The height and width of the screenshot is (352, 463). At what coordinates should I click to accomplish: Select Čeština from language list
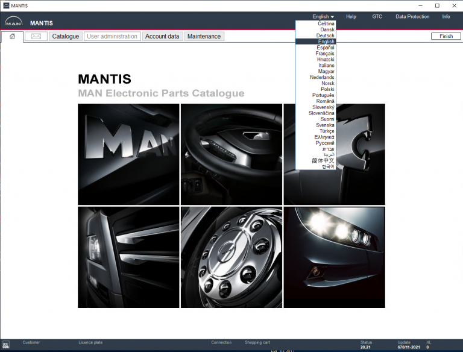point(316,24)
